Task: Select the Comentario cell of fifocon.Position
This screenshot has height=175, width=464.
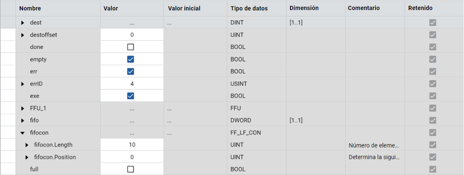Action: point(374,157)
